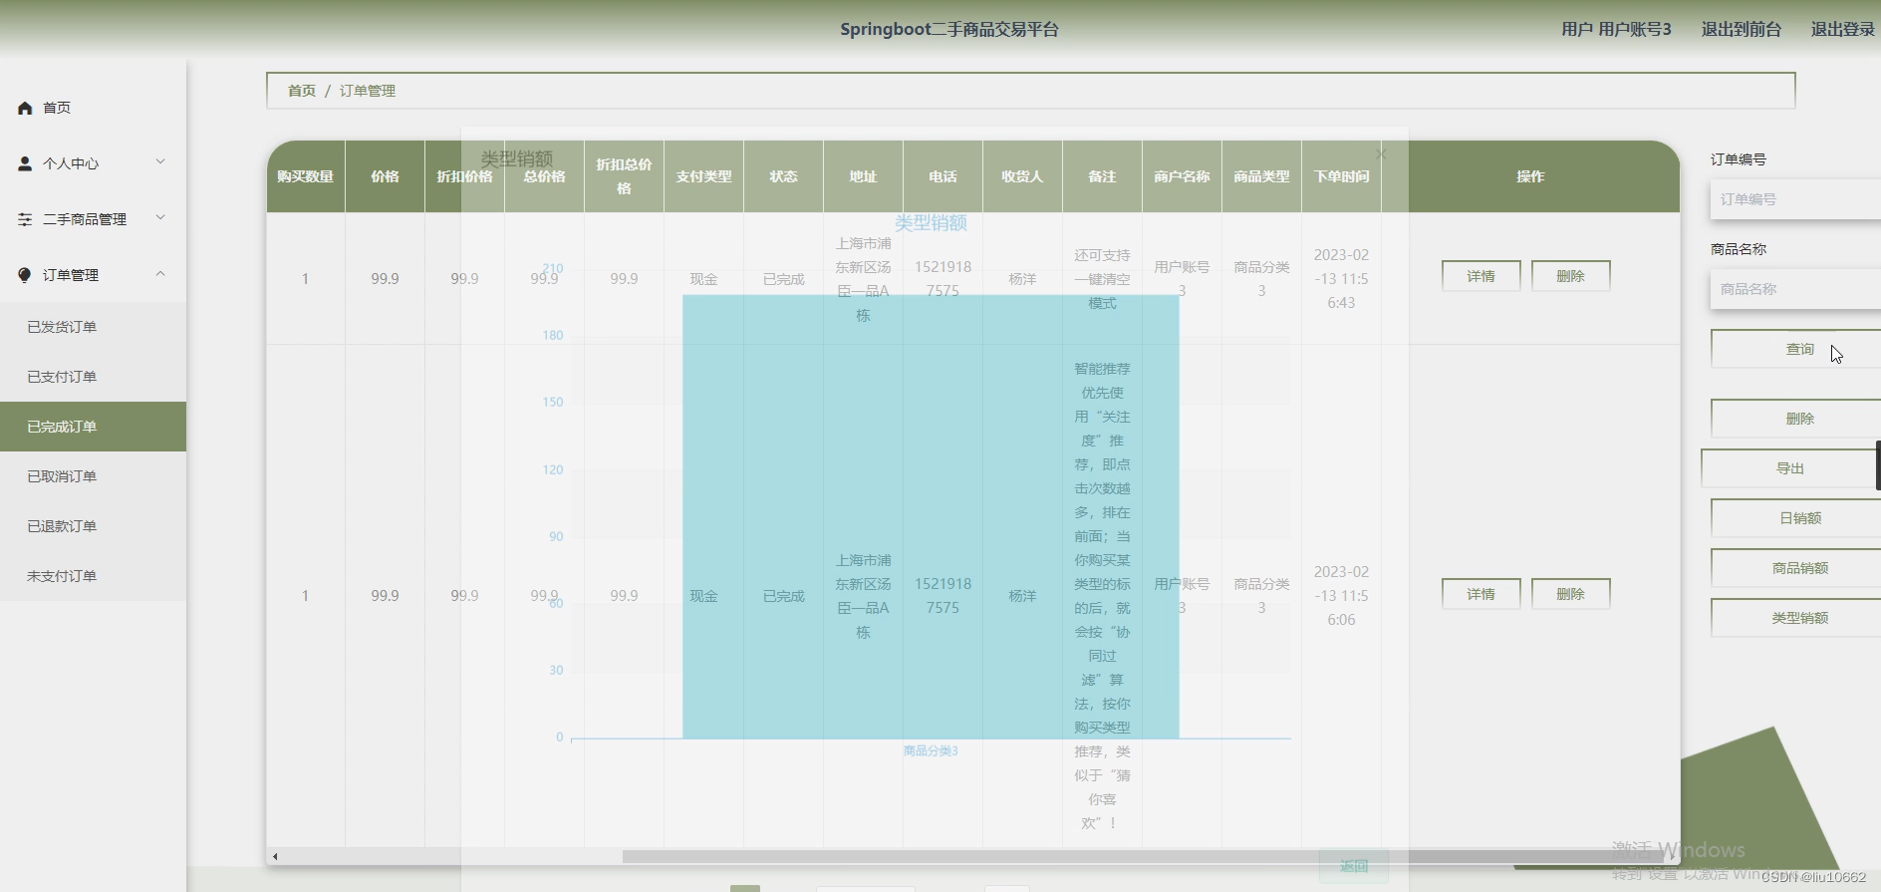Select 已完成订单 in the sidebar

(x=93, y=427)
